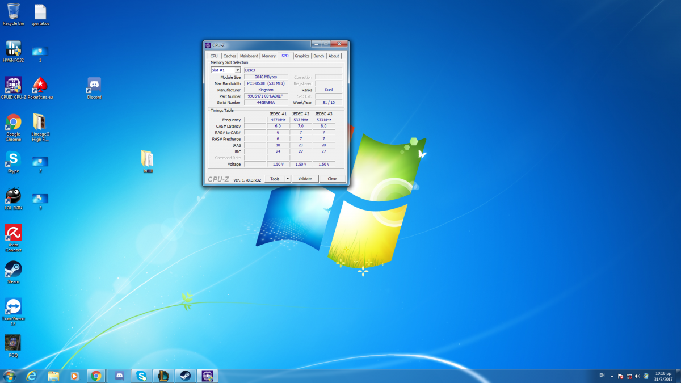Click the tRAS value 18
The image size is (681, 383).
coord(278,145)
